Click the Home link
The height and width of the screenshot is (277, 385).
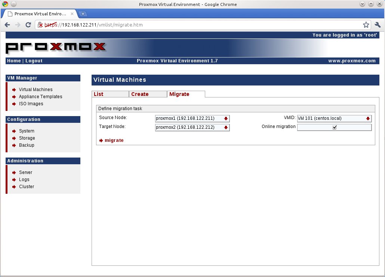coord(14,61)
